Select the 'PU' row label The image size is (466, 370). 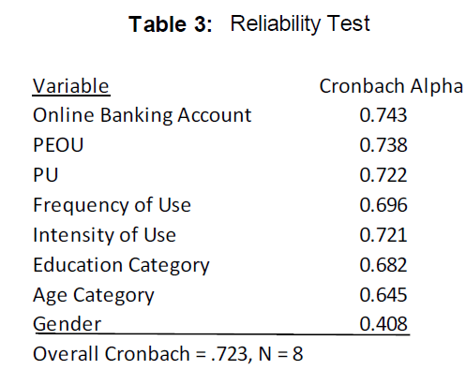[46, 175]
